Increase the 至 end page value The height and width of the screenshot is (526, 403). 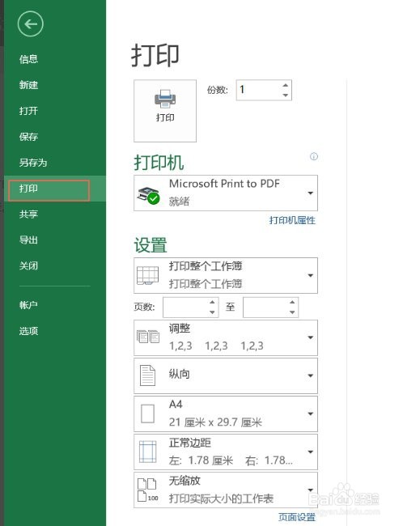coord(292,303)
